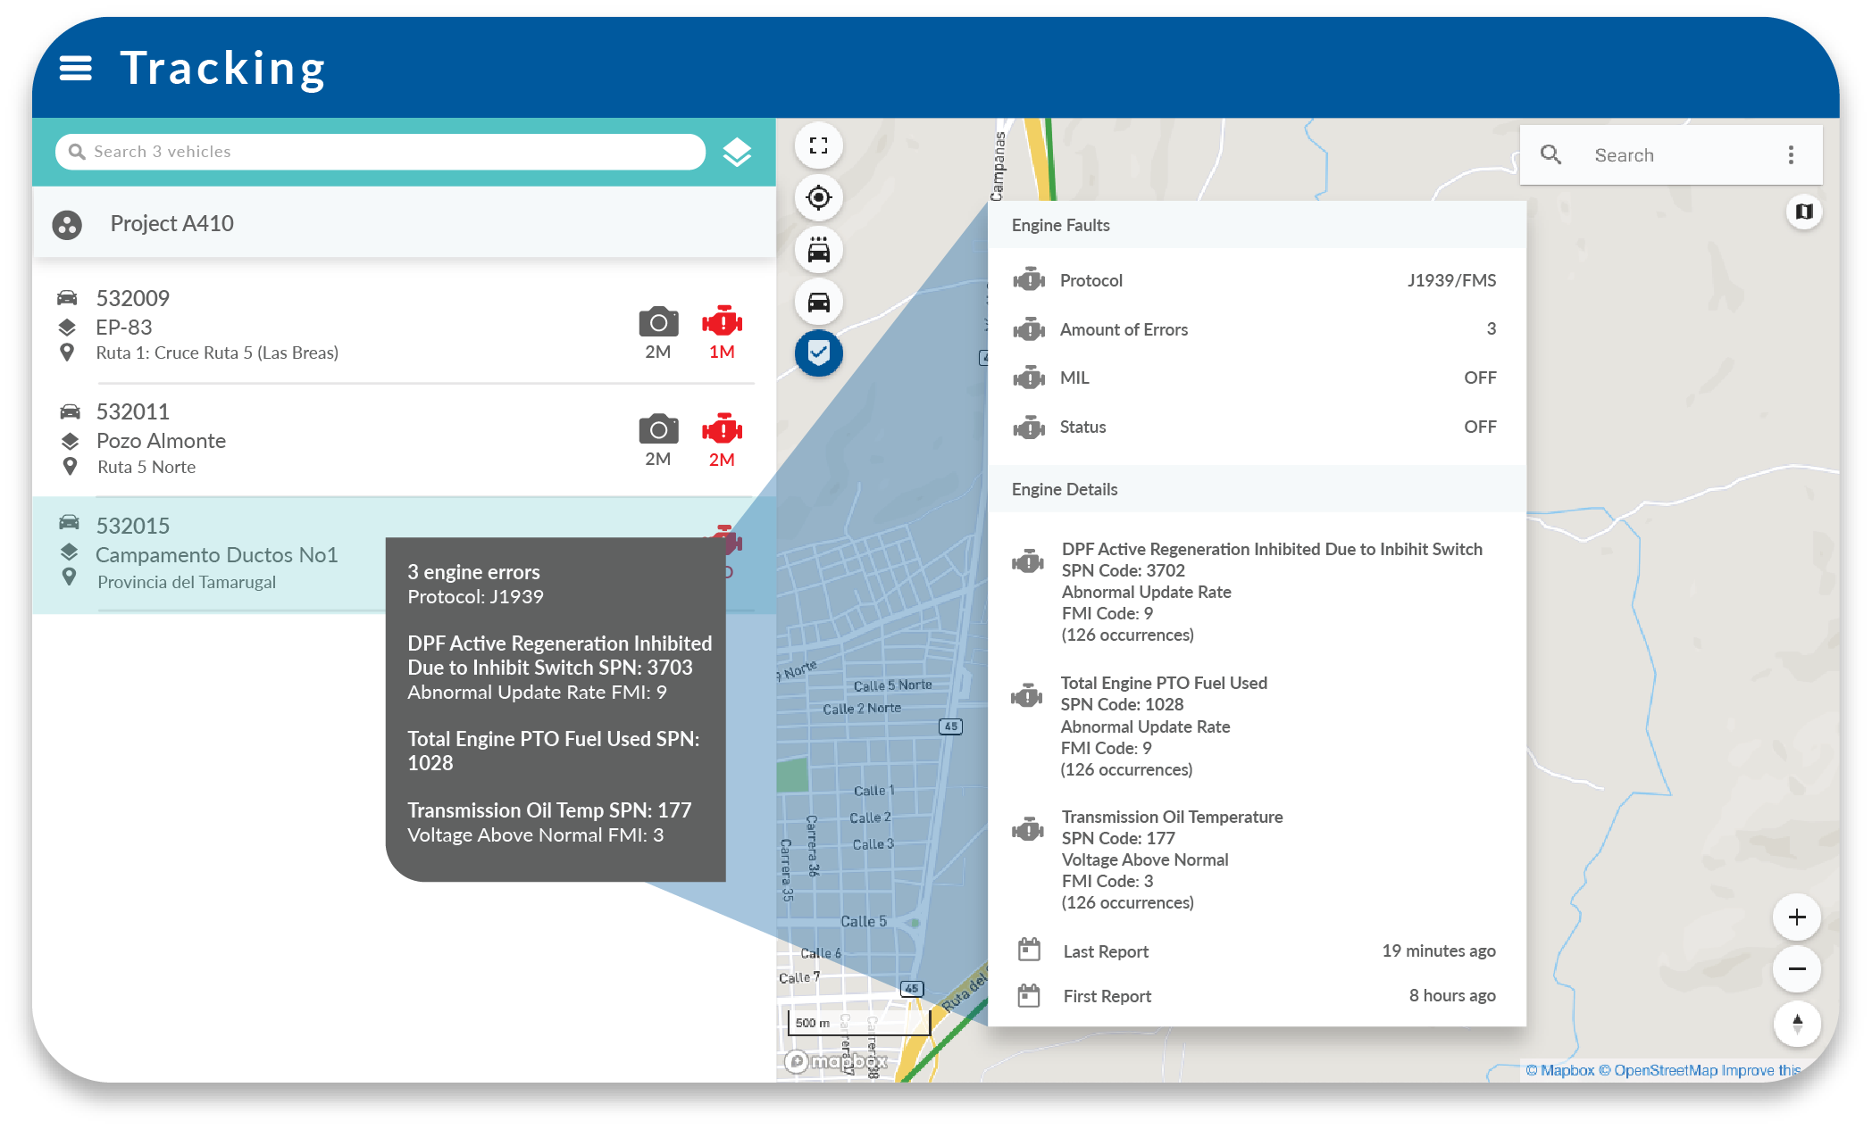Viewport: 1872px width, 1129px height.
Task: Open camera for vehicle 532009
Action: point(658,323)
